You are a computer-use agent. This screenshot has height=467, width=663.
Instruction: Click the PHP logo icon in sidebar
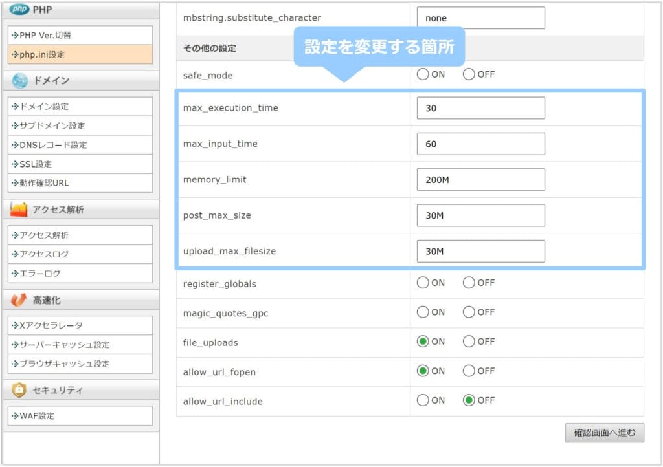tap(19, 9)
